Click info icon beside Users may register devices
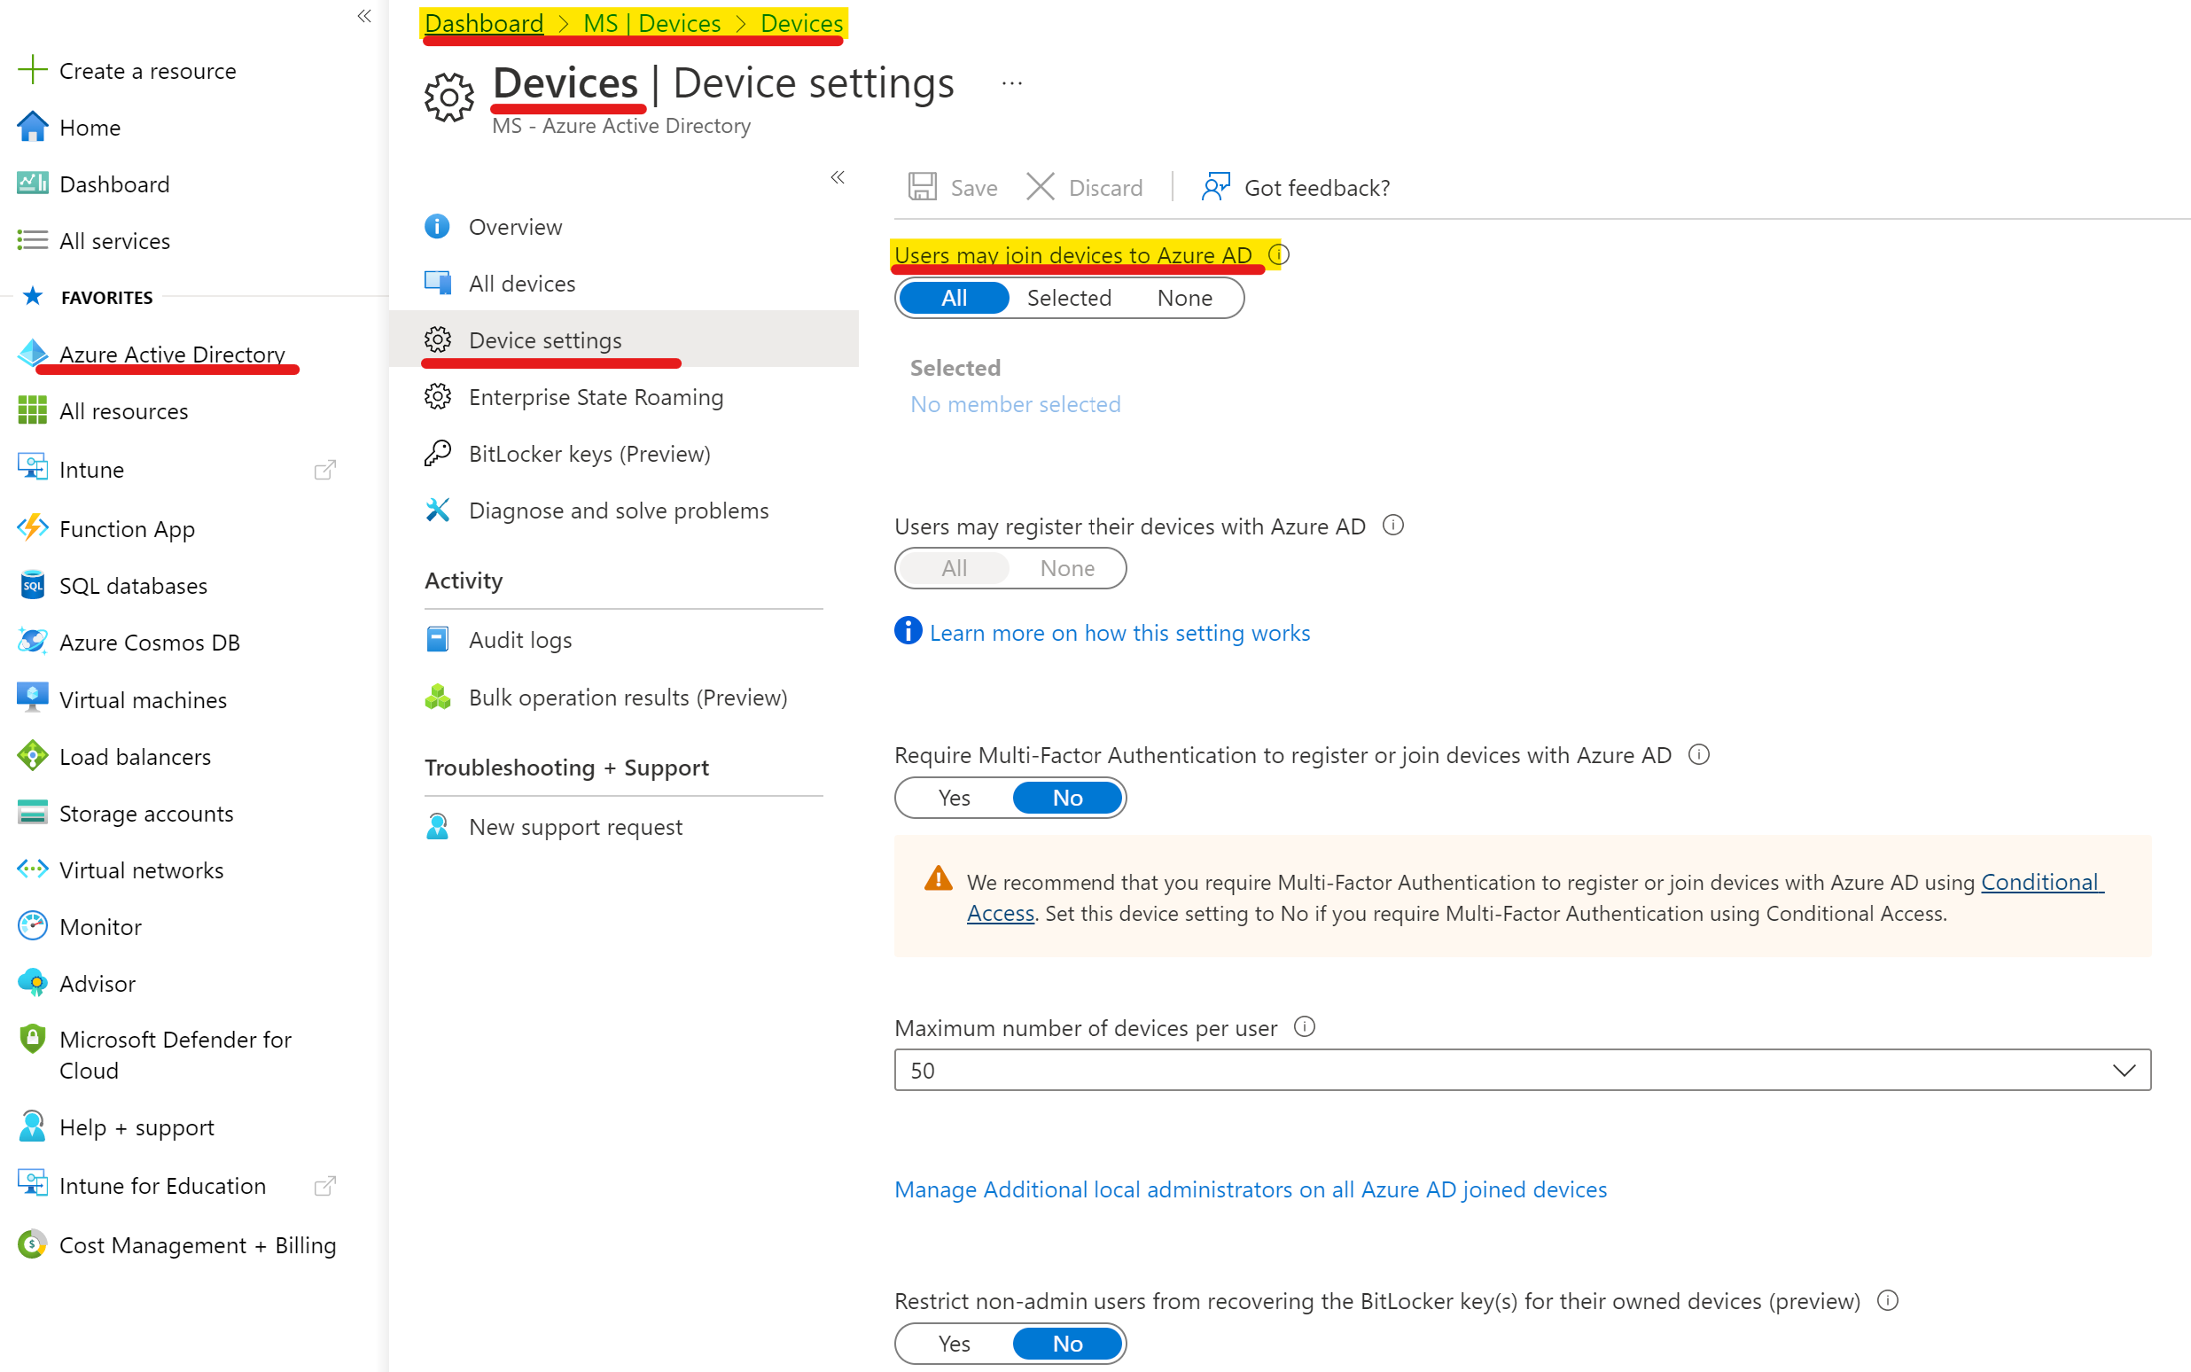Screen dimensions: 2191x1372 (x=1393, y=525)
